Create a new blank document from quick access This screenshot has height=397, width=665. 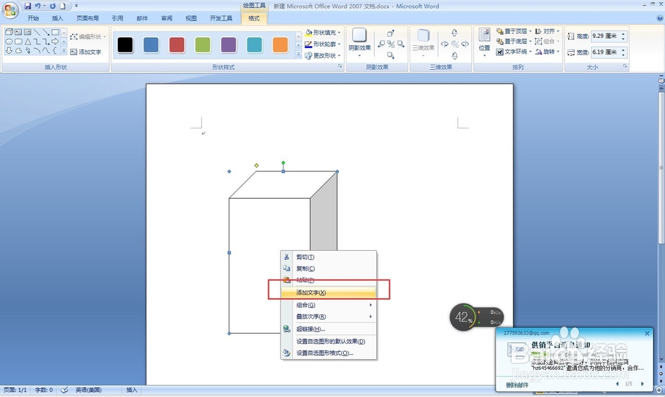pyautogui.click(x=63, y=6)
